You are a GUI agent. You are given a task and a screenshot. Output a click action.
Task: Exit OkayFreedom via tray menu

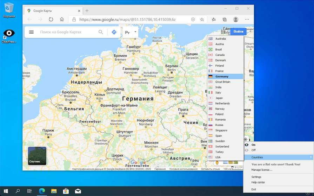[x=254, y=189]
